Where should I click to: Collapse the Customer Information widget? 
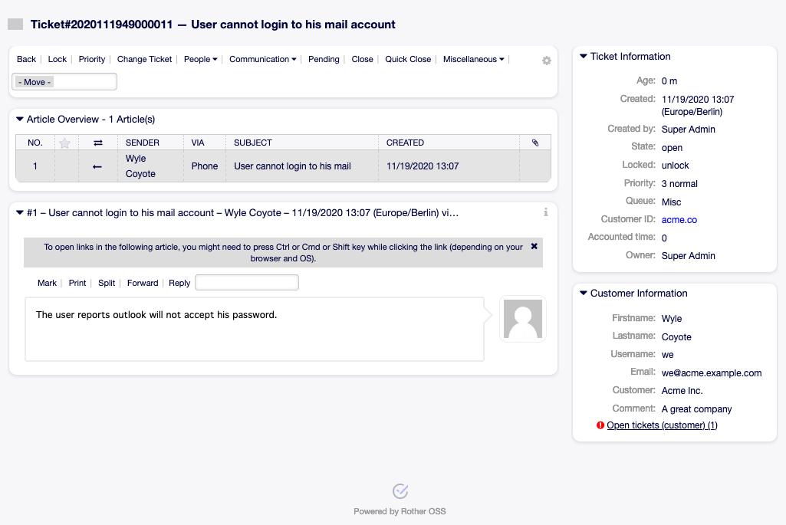pyautogui.click(x=584, y=294)
